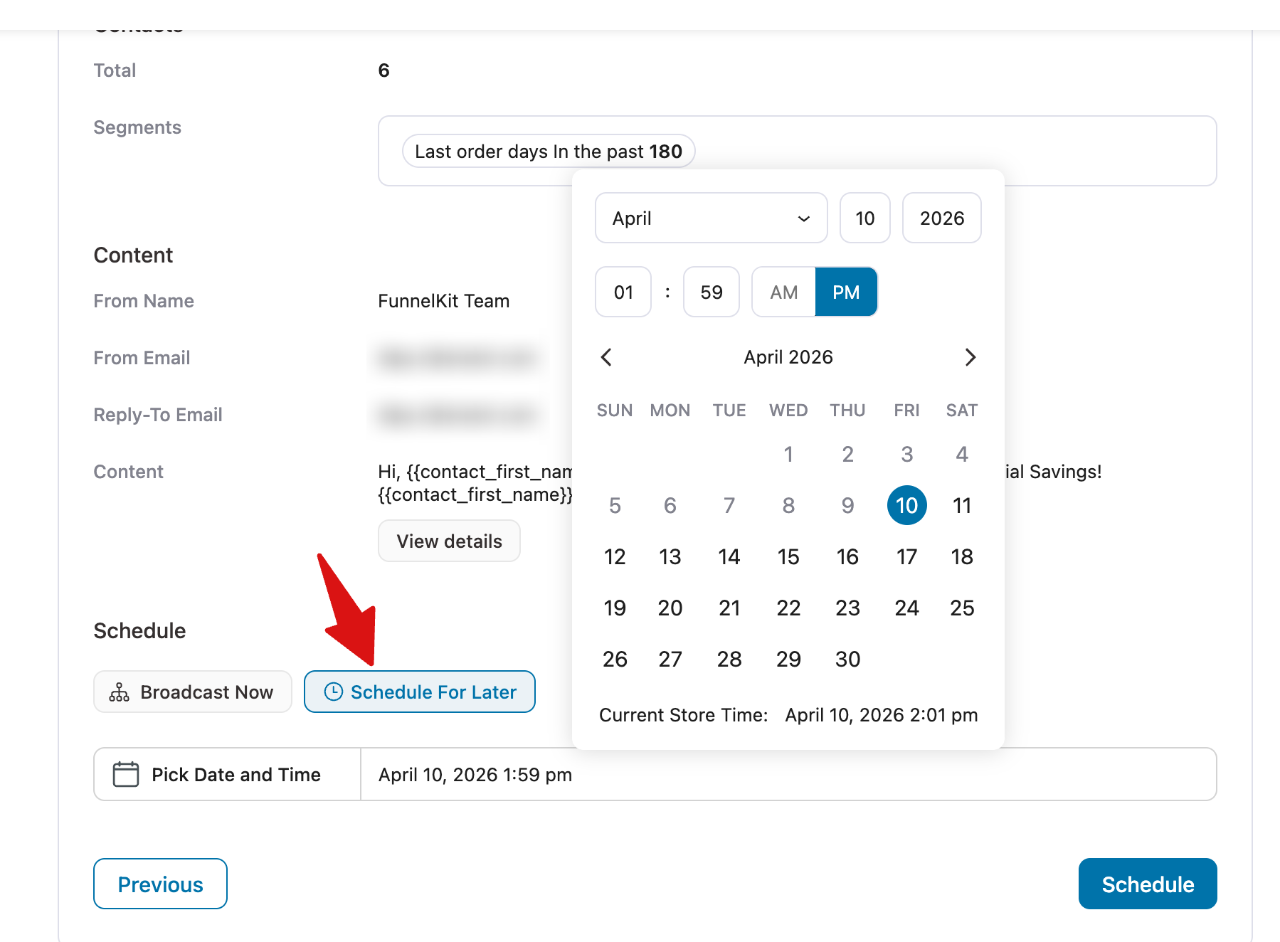Open View details for the email content

point(448,541)
